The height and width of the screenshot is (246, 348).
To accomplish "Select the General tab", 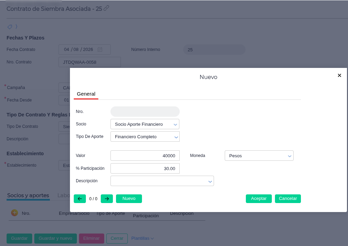I will point(86,94).
